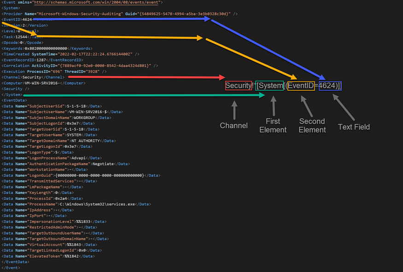Click the Channel caption under the expression
This screenshot has width=403, height=272.
(x=234, y=126)
